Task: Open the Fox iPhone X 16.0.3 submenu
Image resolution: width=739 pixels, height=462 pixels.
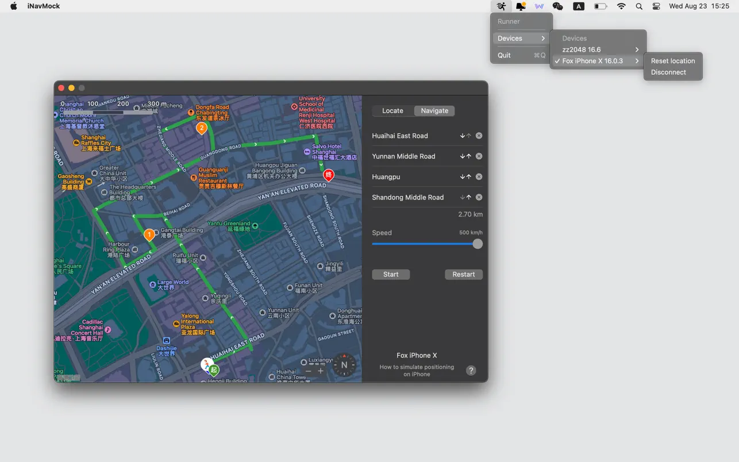Action: (636, 60)
